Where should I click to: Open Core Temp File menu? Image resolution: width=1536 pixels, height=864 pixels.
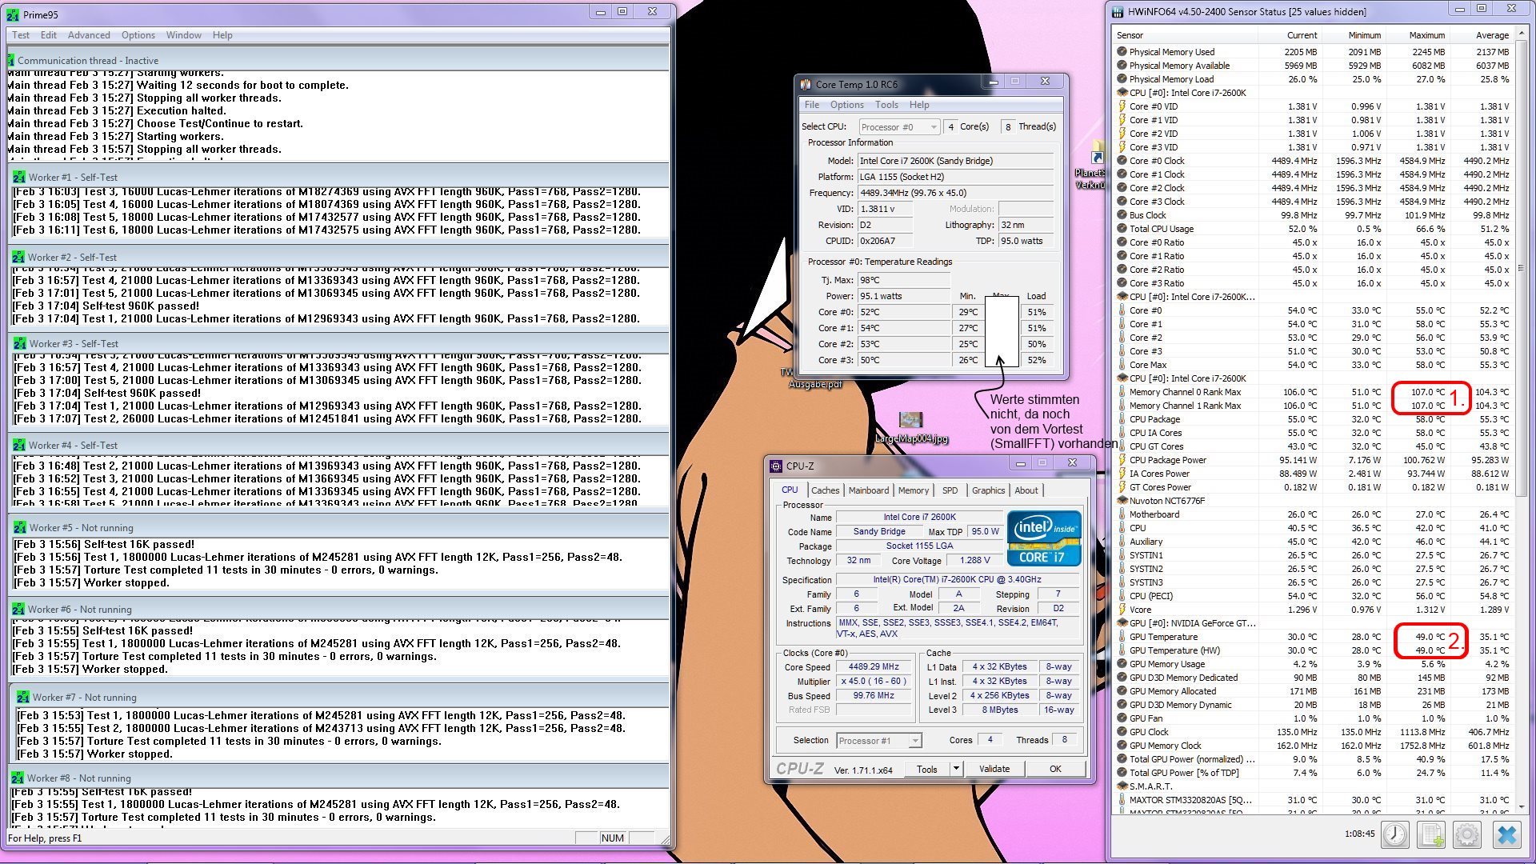812,105
